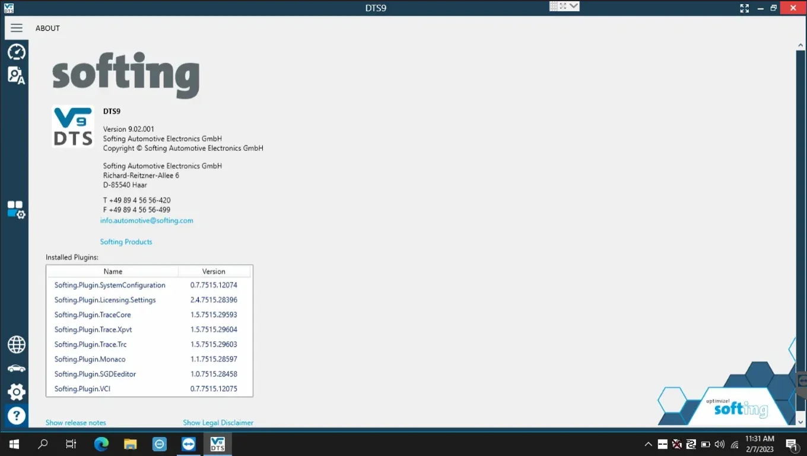Open the speedometer gauge sidebar item
Screen dimensions: 807x456
point(16,52)
